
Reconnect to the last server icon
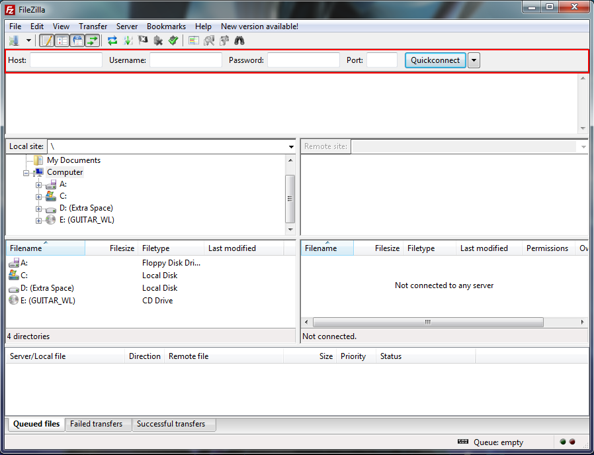(x=173, y=40)
